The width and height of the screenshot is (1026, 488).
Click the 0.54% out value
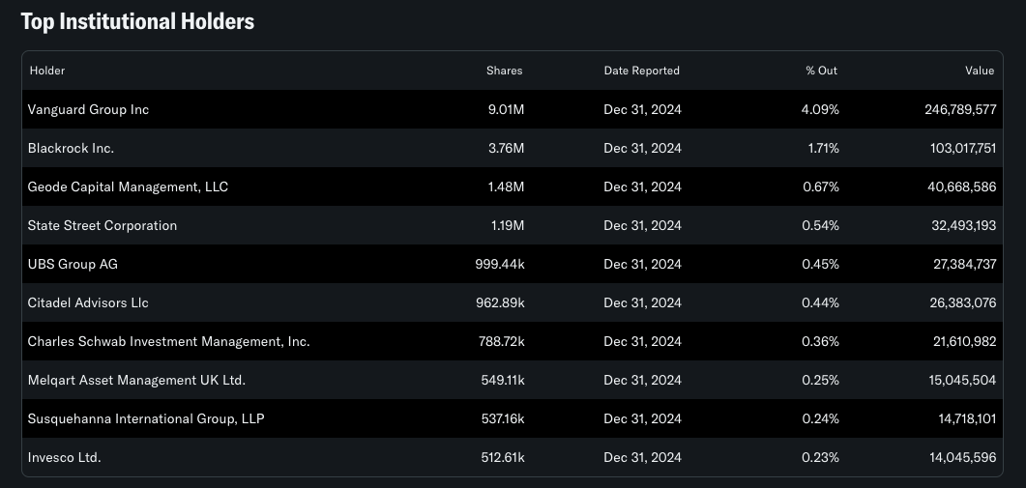tap(821, 226)
